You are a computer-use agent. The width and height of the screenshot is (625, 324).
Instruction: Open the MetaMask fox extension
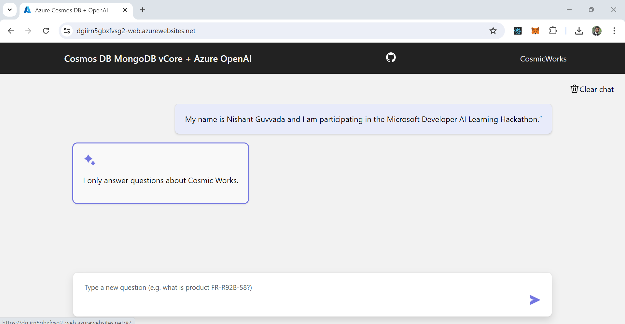535,31
